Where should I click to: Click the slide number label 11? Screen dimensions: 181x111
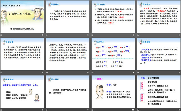[133, 110]
